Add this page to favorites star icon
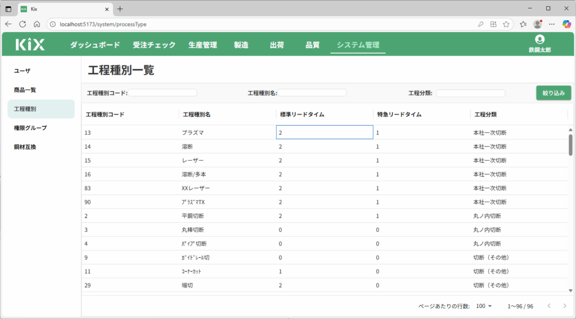The height and width of the screenshot is (319, 576). (x=506, y=24)
